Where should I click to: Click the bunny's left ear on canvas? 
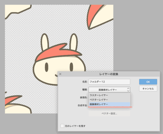click(x=45, y=42)
